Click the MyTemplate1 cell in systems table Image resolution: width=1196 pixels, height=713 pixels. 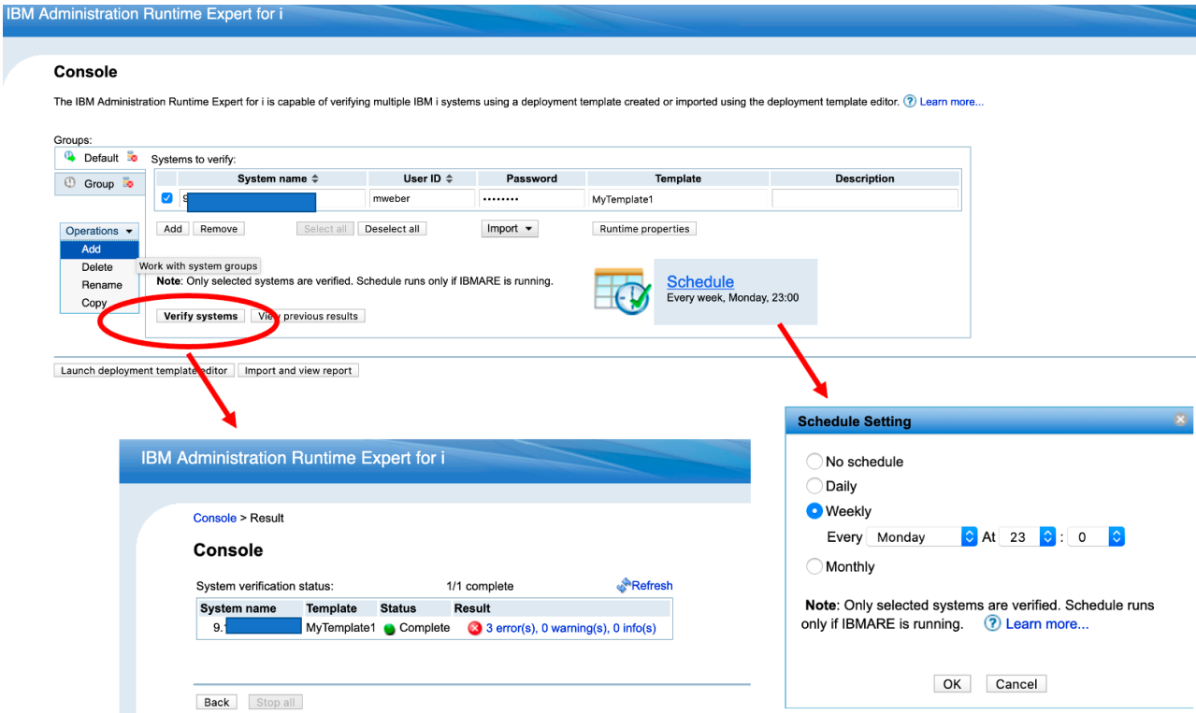678,199
